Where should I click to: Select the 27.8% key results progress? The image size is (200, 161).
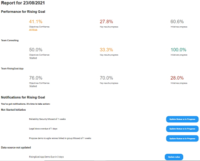(x=106, y=22)
